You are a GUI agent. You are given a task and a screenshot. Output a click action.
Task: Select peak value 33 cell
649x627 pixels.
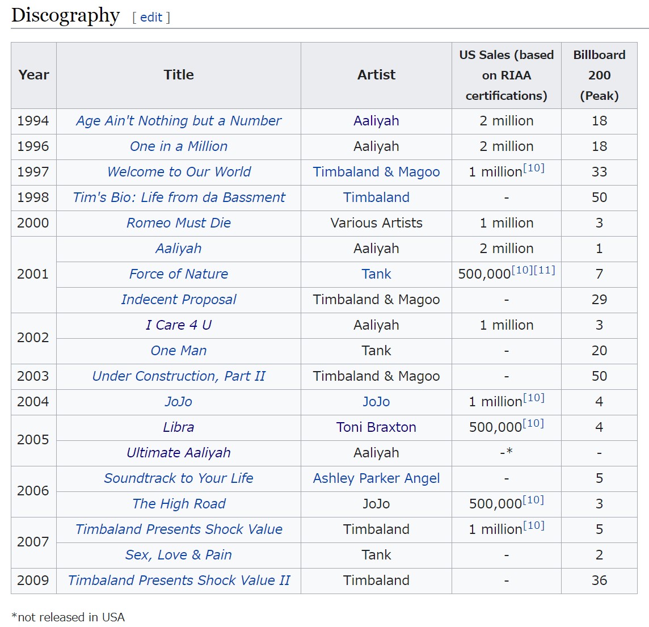[x=599, y=172]
